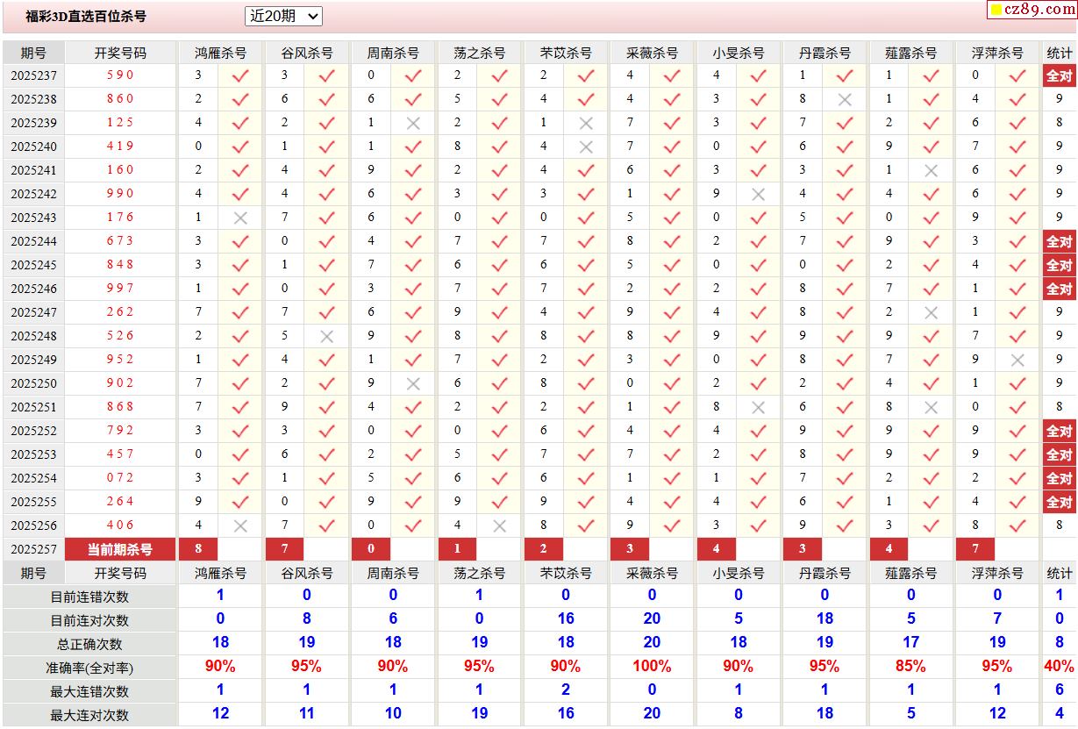Click the winning number 848
This screenshot has height=729, width=1078.
coord(120,265)
